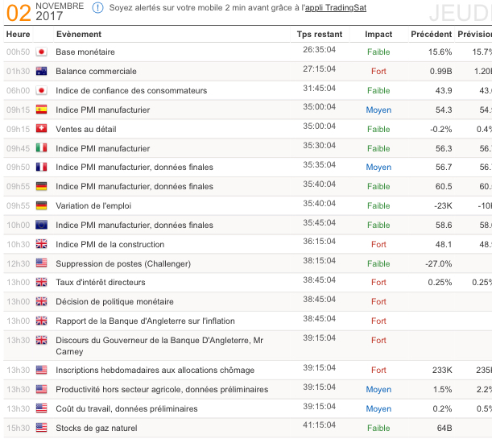Open the Taux d'intérêt directeurs event
The width and height of the screenshot is (492, 439).
pyautogui.click(x=101, y=283)
